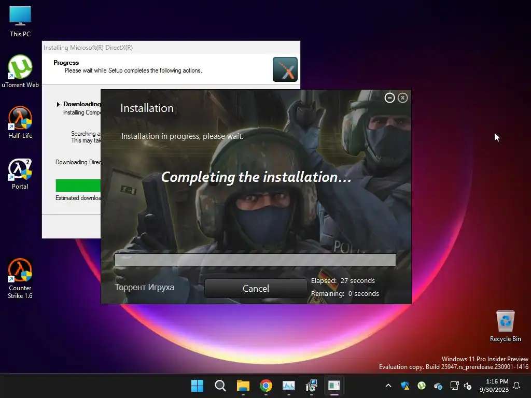Click the 'Elapsed: 27 seconds' text
This screenshot has width=531, height=398.
pyautogui.click(x=343, y=280)
